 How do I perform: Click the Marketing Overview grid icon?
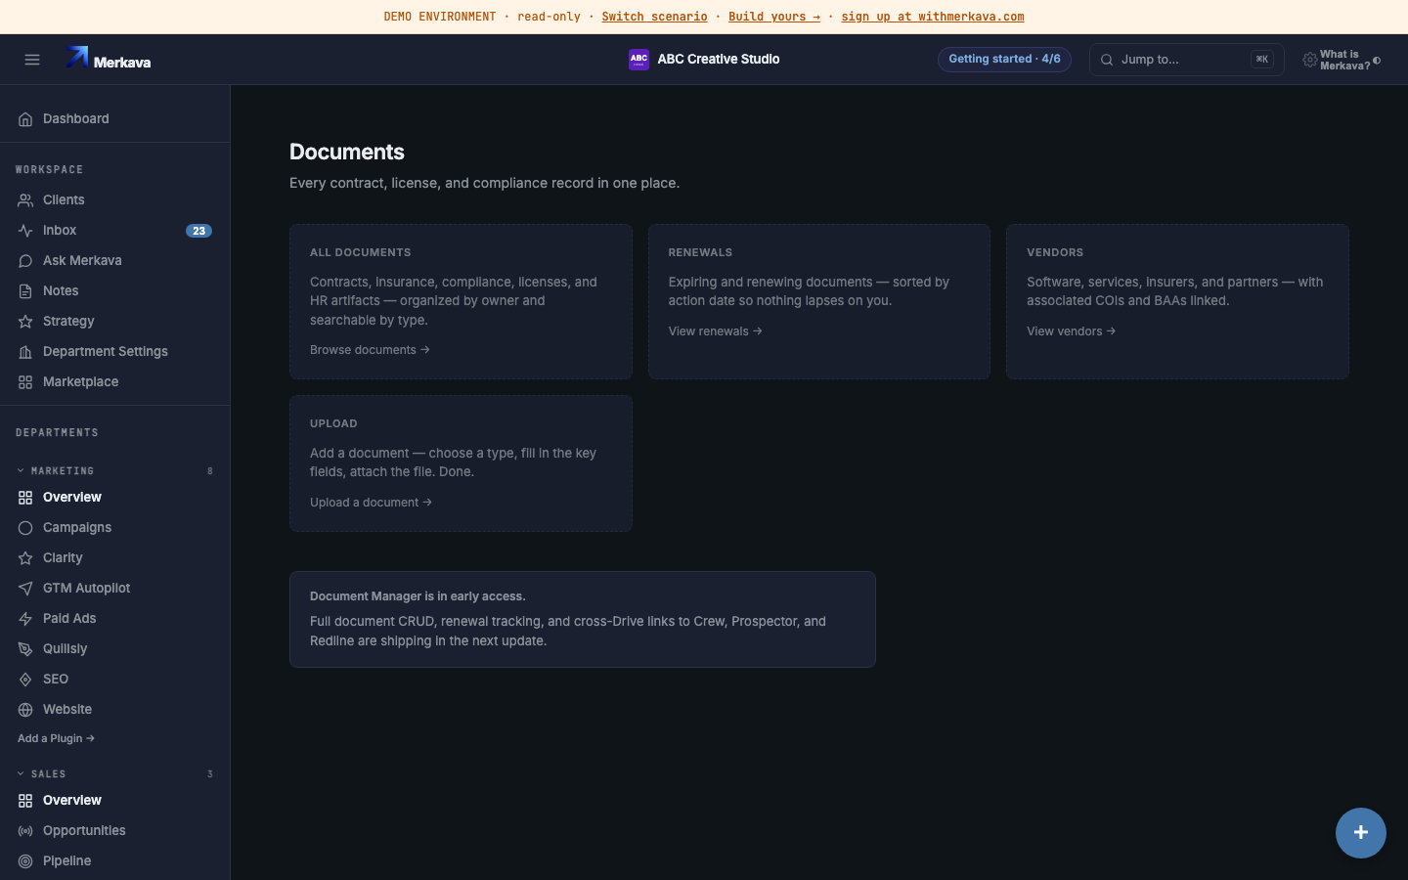point(25,498)
